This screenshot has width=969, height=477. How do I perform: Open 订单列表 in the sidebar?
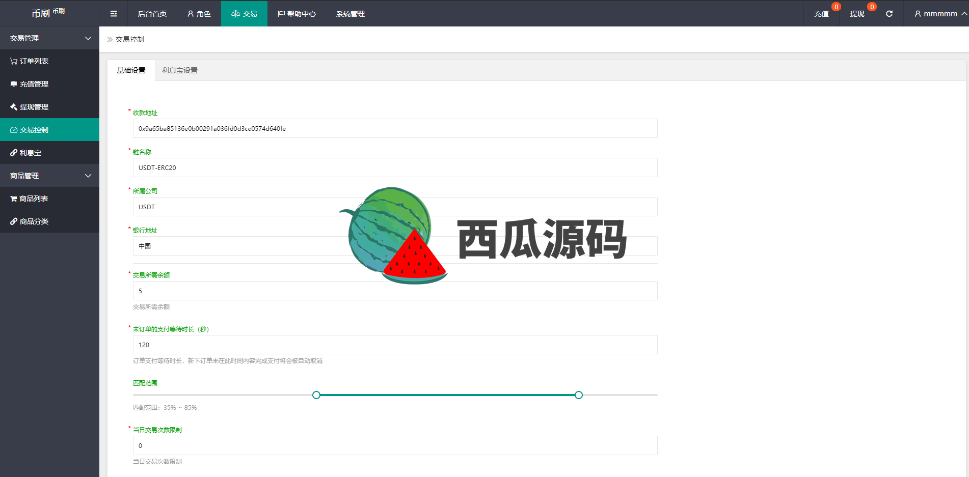point(49,61)
